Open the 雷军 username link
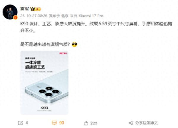 [25, 9]
